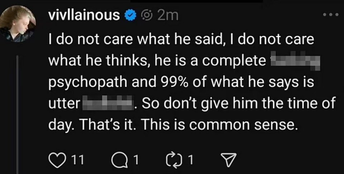Click the post text starting 'I do not care'

pos(192,82)
